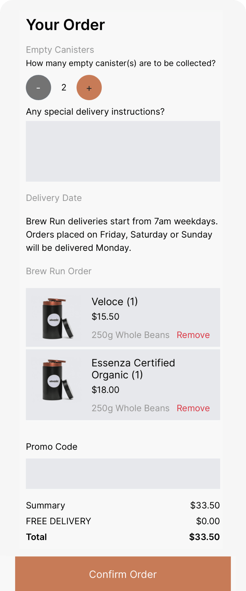The image size is (246, 591).
Task: Click the Your Order heading
Action: (66, 25)
